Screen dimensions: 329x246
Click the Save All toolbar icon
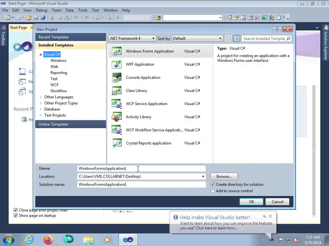(x=43, y=18)
